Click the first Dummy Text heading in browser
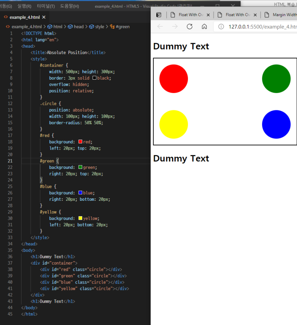Image resolution: width=297 pixels, height=325 pixels. (x=181, y=46)
